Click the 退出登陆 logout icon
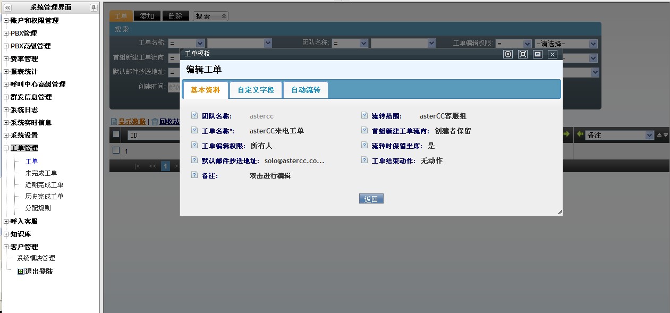Viewport: 670px width, 313px height. coord(21,271)
